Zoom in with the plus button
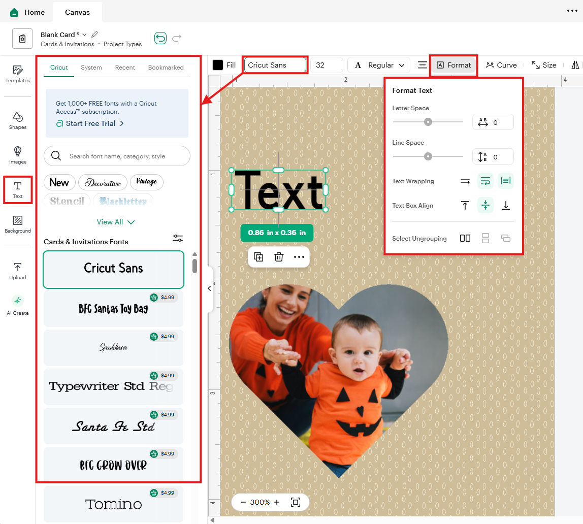Viewport: 583px width, 524px height. [277, 503]
